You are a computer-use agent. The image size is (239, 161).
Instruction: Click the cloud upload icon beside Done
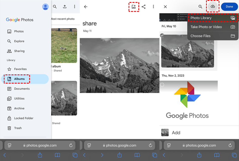pyautogui.click(x=213, y=7)
